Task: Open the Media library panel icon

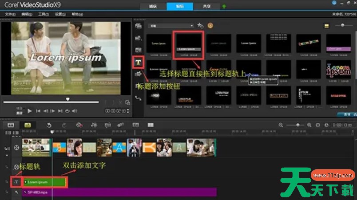Action: coord(139,26)
